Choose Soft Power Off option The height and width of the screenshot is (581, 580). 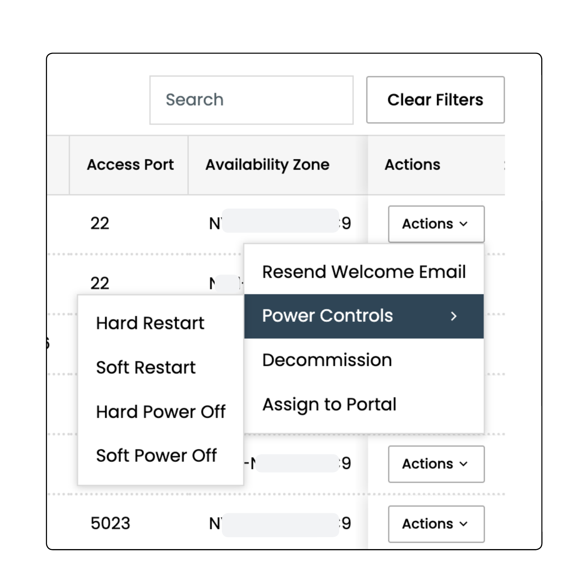point(156,456)
